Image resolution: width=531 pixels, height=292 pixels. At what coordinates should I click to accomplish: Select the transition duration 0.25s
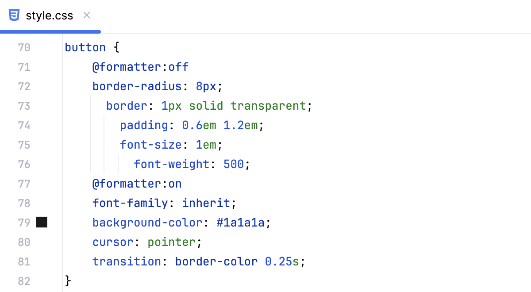pyautogui.click(x=282, y=261)
